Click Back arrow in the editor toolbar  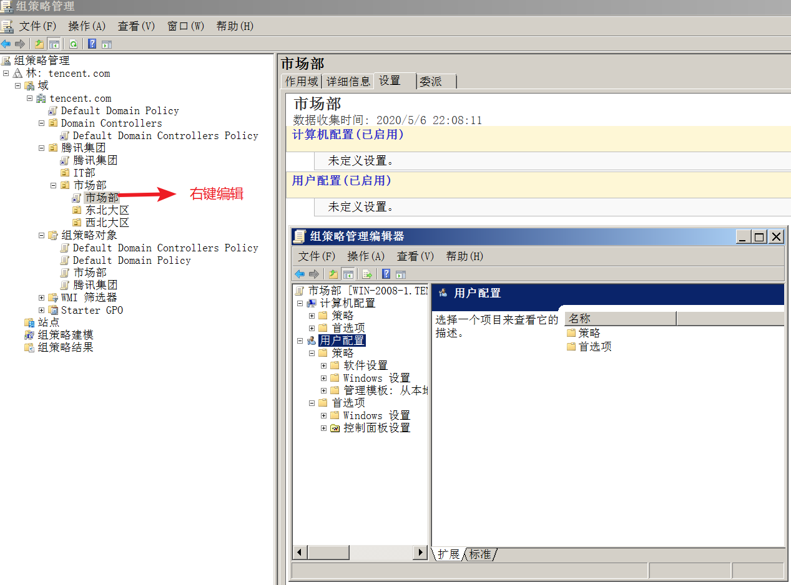click(300, 274)
